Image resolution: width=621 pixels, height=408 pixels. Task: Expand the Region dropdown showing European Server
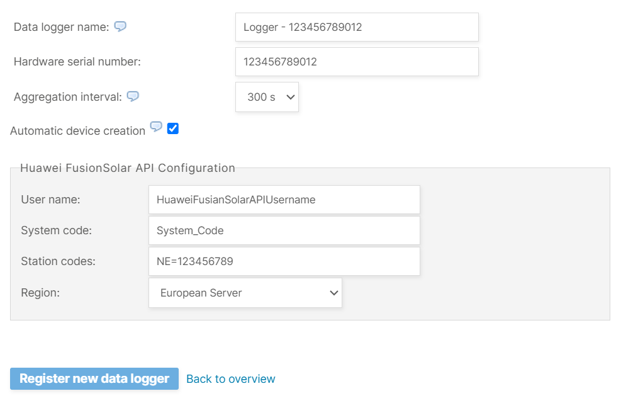click(245, 293)
